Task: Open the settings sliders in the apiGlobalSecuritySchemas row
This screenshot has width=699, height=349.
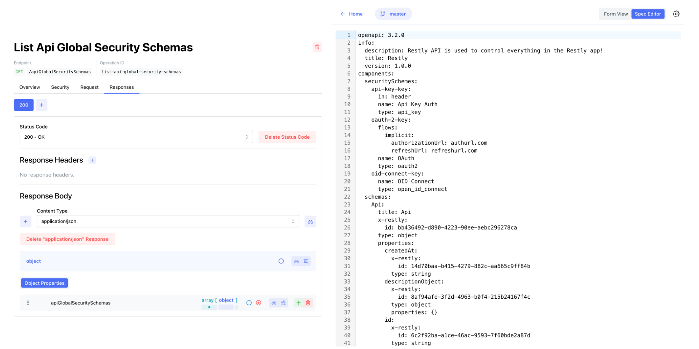Action: coord(283,303)
